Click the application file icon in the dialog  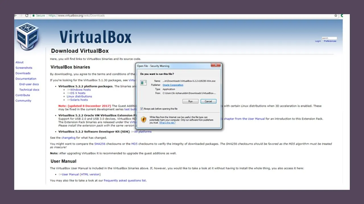[144, 83]
